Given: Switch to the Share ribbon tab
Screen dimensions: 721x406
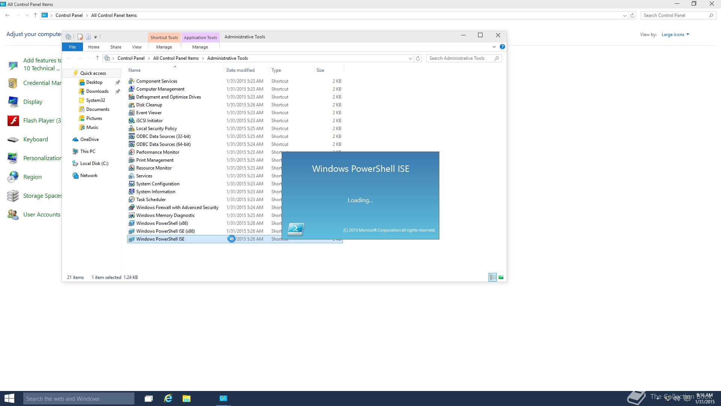Looking at the screenshot, I should [x=116, y=47].
